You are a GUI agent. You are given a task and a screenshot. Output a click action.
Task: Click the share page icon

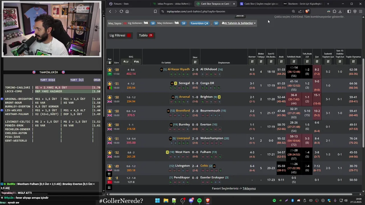[300, 11]
